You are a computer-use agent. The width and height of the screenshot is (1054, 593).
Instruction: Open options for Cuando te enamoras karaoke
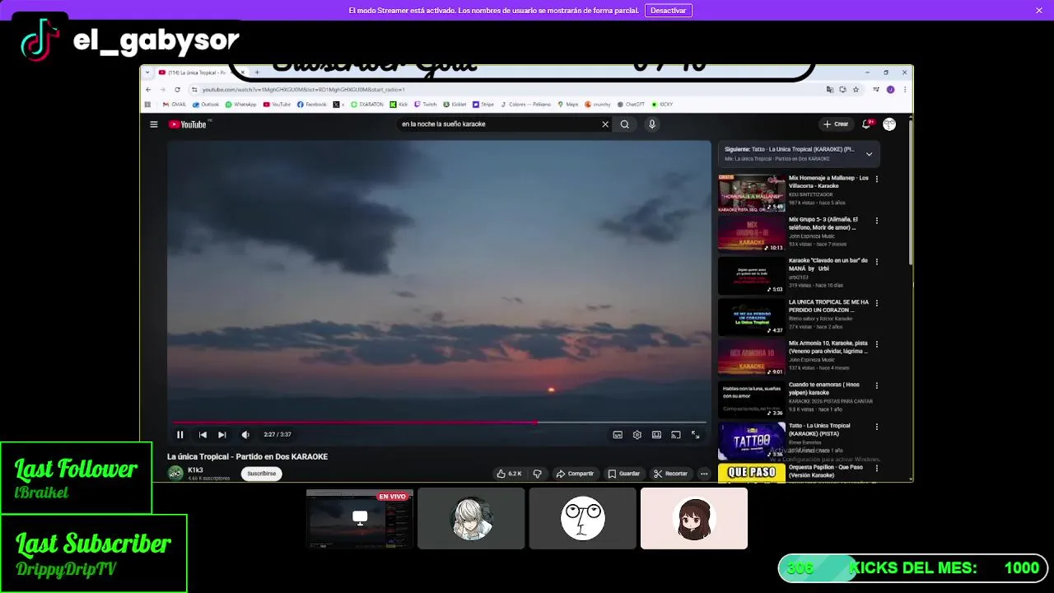877,385
